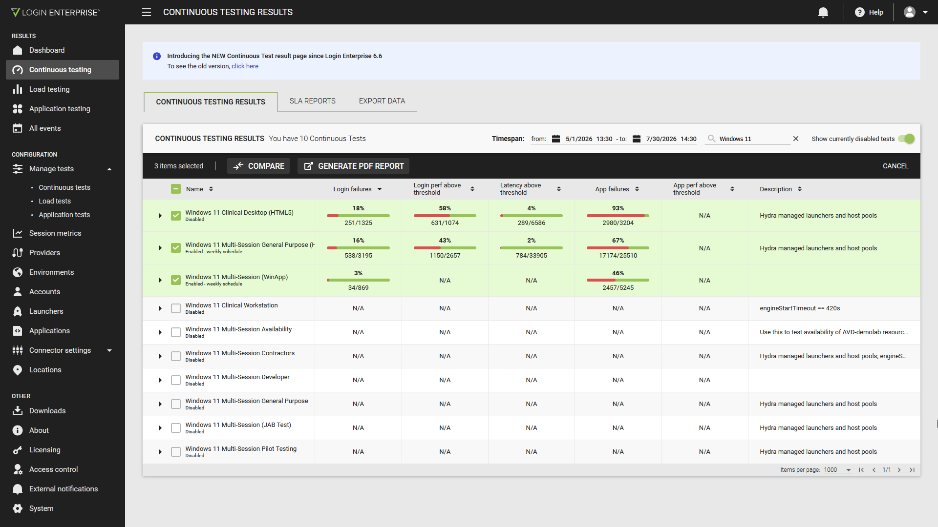
Task: Check Windows 11 Clinical Workstation checkbox
Action: click(x=176, y=308)
